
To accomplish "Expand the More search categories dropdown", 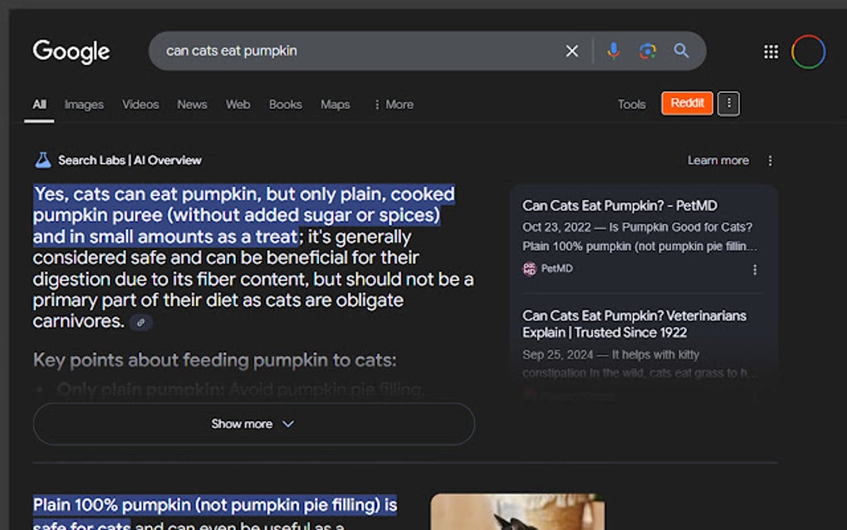I will click(x=393, y=104).
